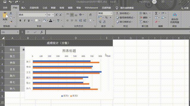This screenshot has height=106, width=190.
Task: Click the Wrap Text icon
Action: pos(90,15)
